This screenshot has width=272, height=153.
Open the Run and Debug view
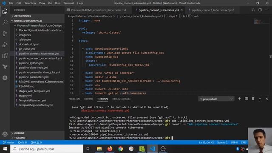[5, 44]
